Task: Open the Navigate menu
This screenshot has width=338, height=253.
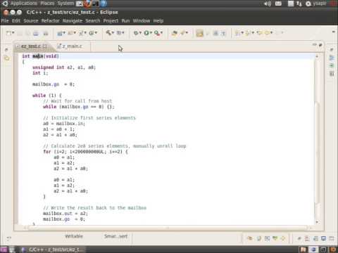Action: tap(73, 21)
